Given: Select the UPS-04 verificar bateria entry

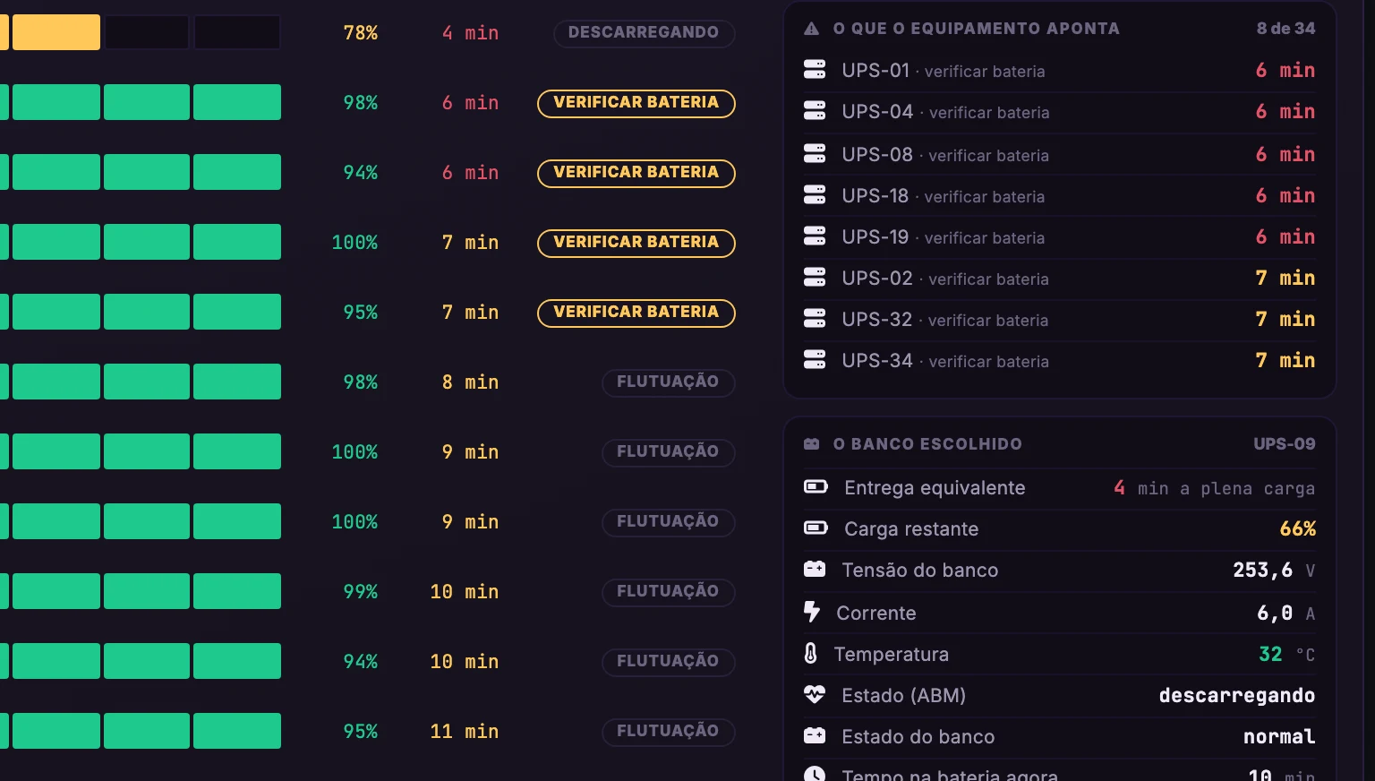Looking at the screenshot, I should click(1060, 112).
